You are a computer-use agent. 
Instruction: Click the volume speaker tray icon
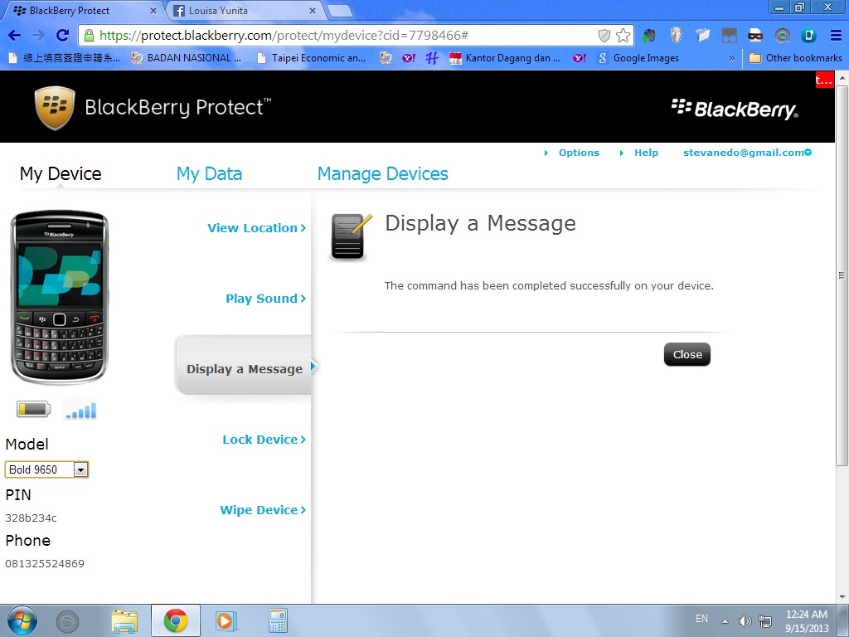tap(745, 621)
